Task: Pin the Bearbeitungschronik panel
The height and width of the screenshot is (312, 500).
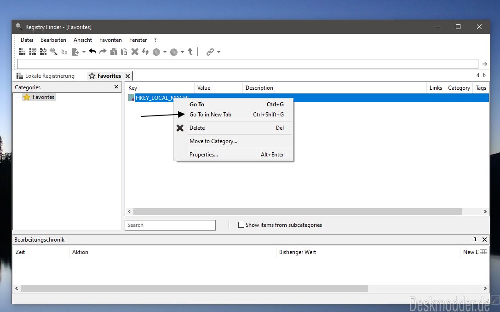Action: [475, 240]
